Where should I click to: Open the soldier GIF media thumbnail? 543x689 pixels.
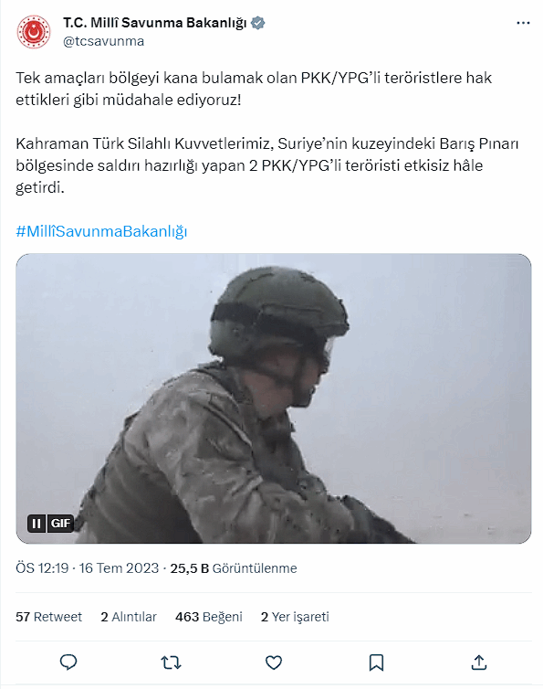pyautogui.click(x=274, y=398)
